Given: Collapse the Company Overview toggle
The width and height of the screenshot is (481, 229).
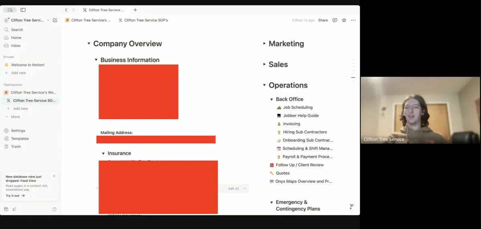Looking at the screenshot, I should pos(89,44).
